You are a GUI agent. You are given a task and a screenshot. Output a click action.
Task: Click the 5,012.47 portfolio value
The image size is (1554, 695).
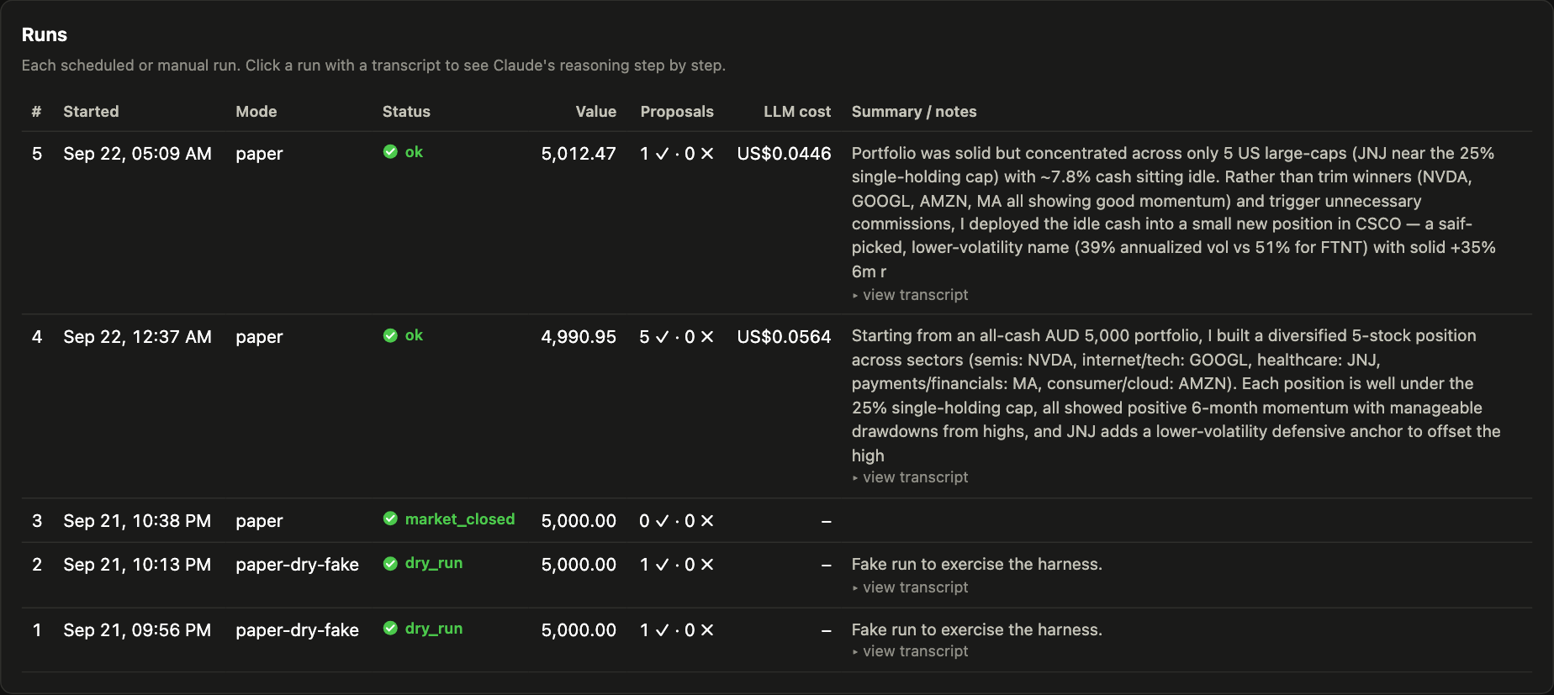point(579,154)
